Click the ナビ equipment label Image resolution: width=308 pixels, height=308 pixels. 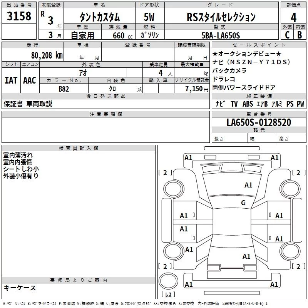[x=220, y=104]
